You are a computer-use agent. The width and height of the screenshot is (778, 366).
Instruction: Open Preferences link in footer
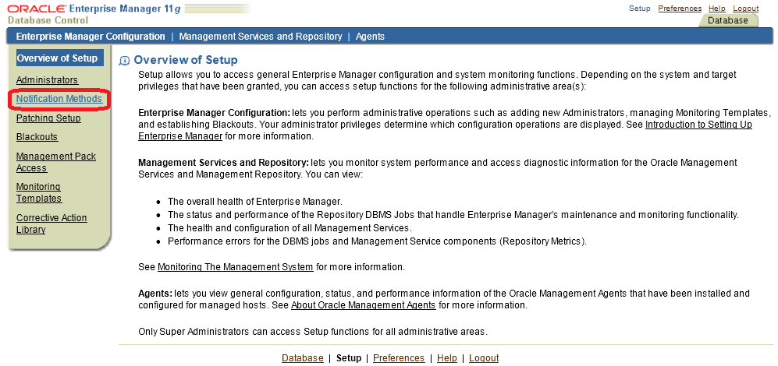(x=399, y=357)
